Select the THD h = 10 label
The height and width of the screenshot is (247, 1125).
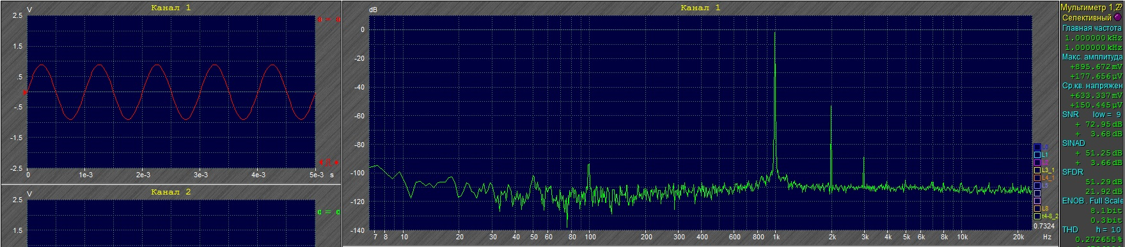coord(1092,229)
